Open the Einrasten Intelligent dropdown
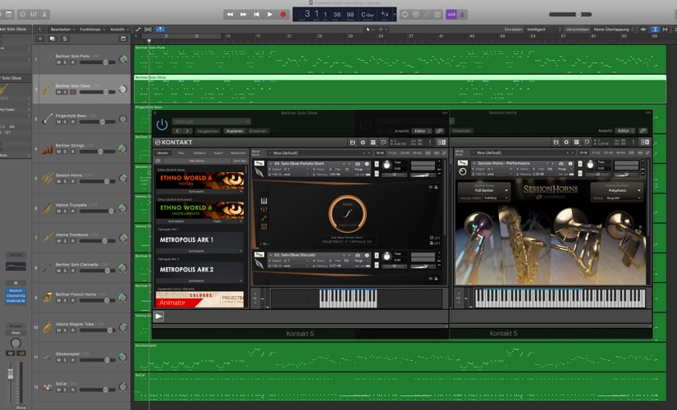Viewport: 677px width, 410px height. (543, 30)
